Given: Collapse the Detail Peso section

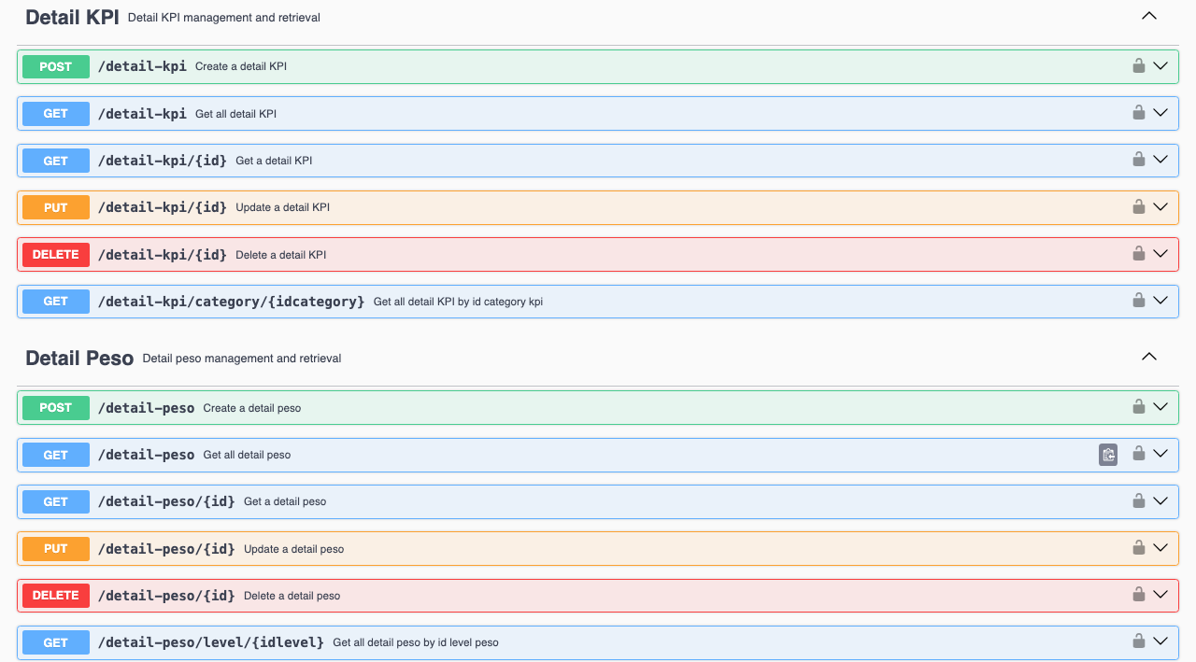Looking at the screenshot, I should [1149, 357].
